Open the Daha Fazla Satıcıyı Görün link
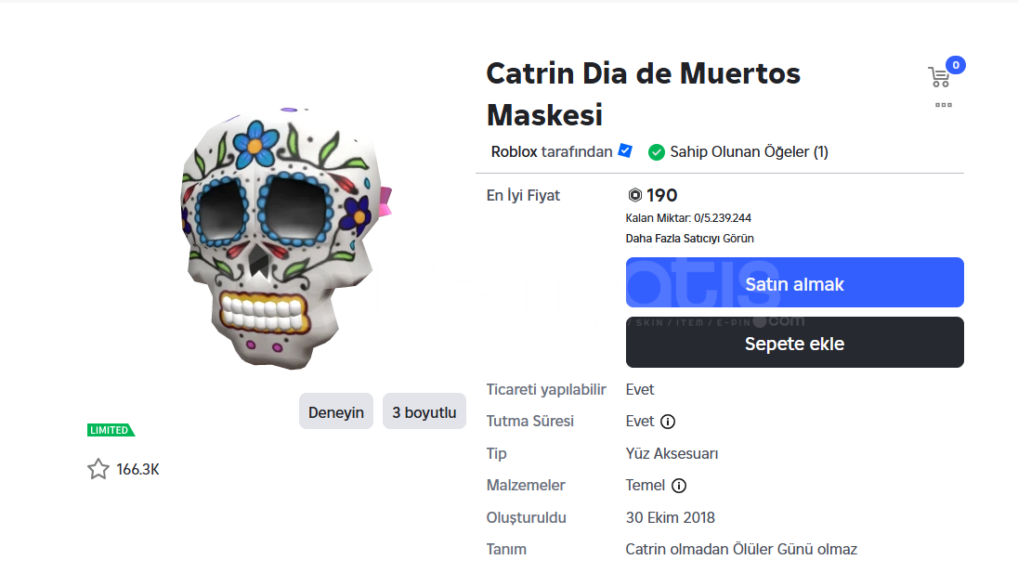This screenshot has height=573, width=1018. click(689, 239)
